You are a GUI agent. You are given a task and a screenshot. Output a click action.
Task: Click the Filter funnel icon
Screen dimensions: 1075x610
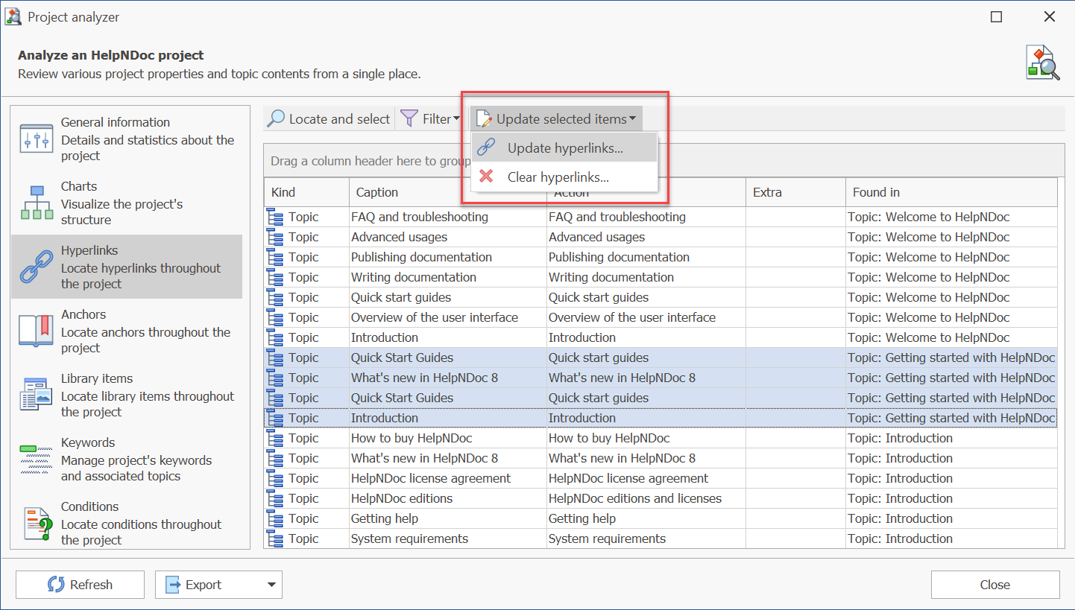pyautogui.click(x=409, y=119)
